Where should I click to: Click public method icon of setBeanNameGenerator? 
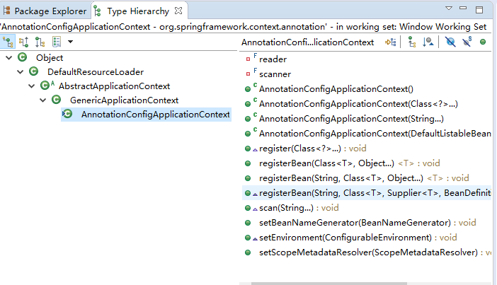[x=248, y=223]
